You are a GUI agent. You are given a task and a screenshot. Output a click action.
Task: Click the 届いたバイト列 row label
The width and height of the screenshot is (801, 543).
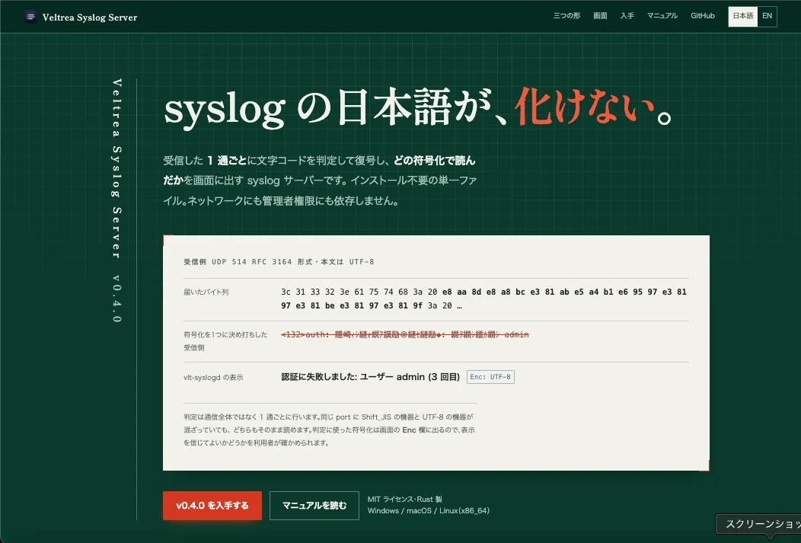tap(206, 292)
